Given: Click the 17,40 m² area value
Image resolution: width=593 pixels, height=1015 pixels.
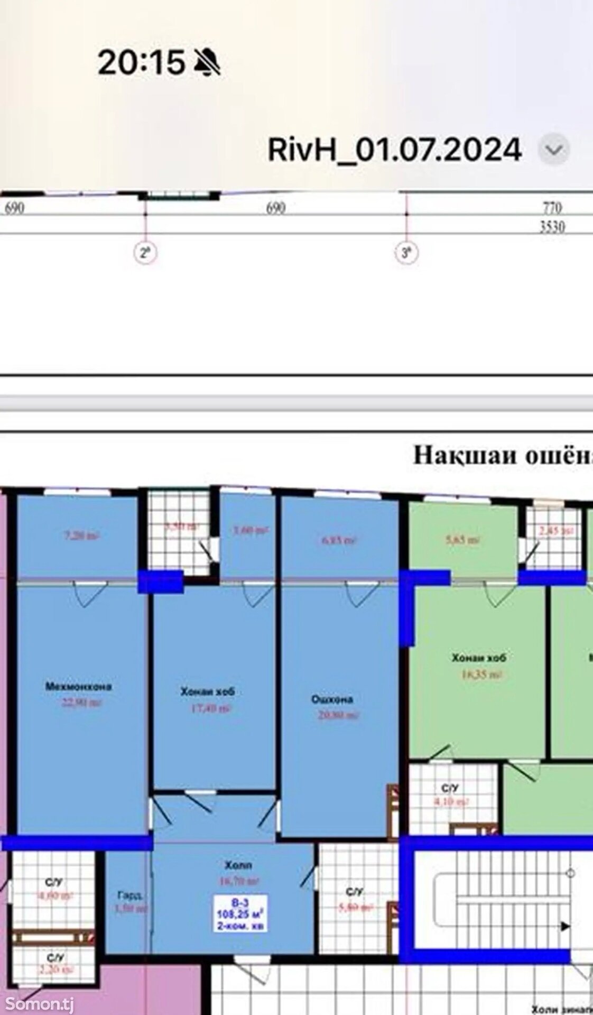Looking at the screenshot, I should pyautogui.click(x=210, y=708).
